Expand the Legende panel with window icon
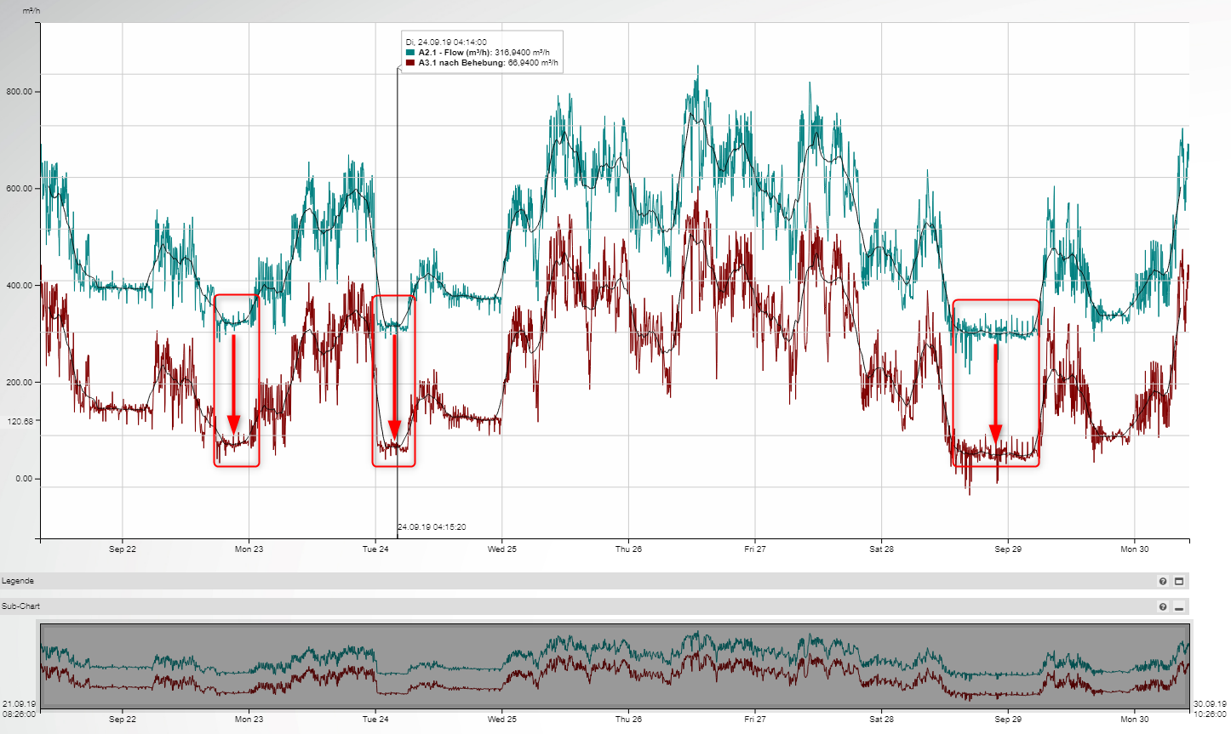The width and height of the screenshot is (1231, 734). pyautogui.click(x=1179, y=582)
